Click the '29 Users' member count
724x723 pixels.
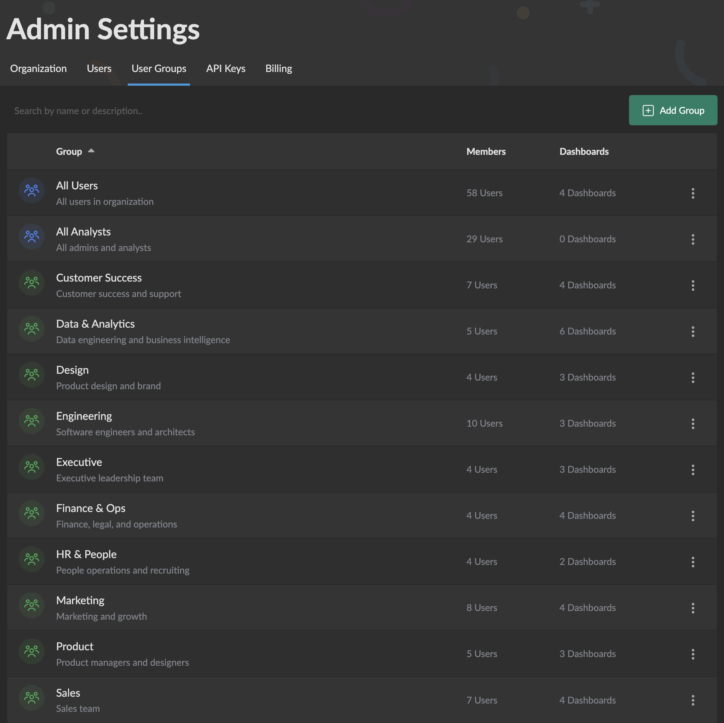click(484, 239)
